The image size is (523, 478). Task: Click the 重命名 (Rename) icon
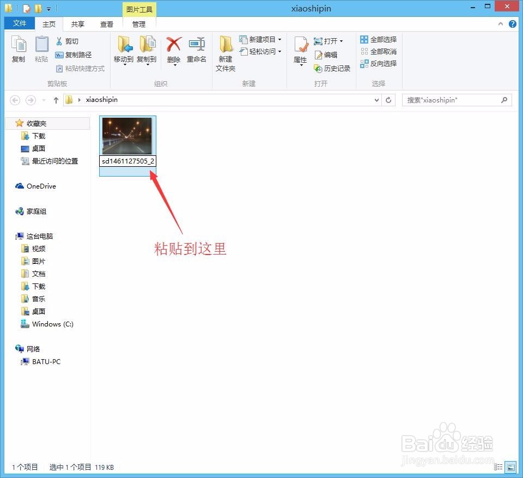tap(197, 50)
